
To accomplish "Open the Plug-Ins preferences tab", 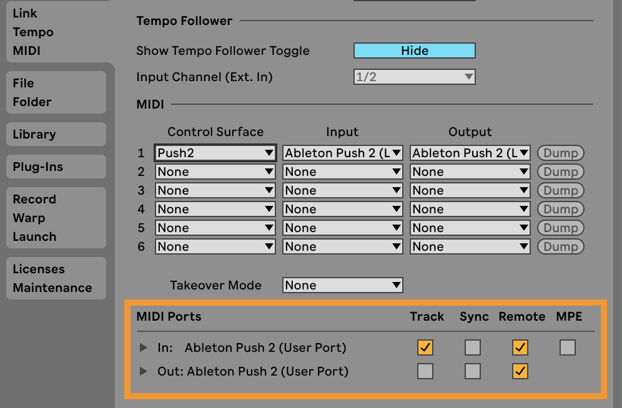I will point(37,167).
